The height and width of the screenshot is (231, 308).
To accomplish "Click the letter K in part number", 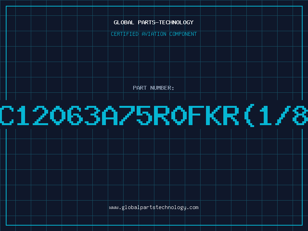I will pos(213,115).
